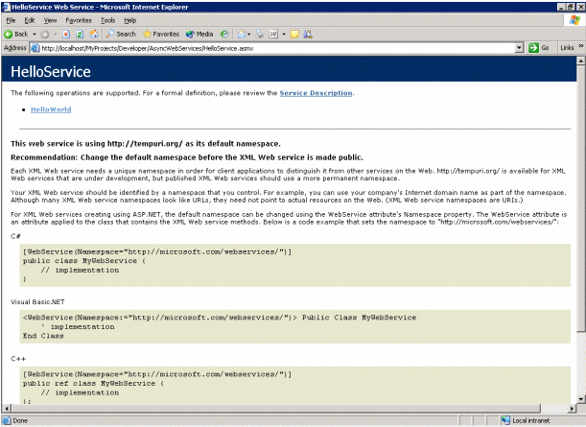Restore down the Internet Explorer window
The width and height of the screenshot is (586, 427).
(x=571, y=7)
